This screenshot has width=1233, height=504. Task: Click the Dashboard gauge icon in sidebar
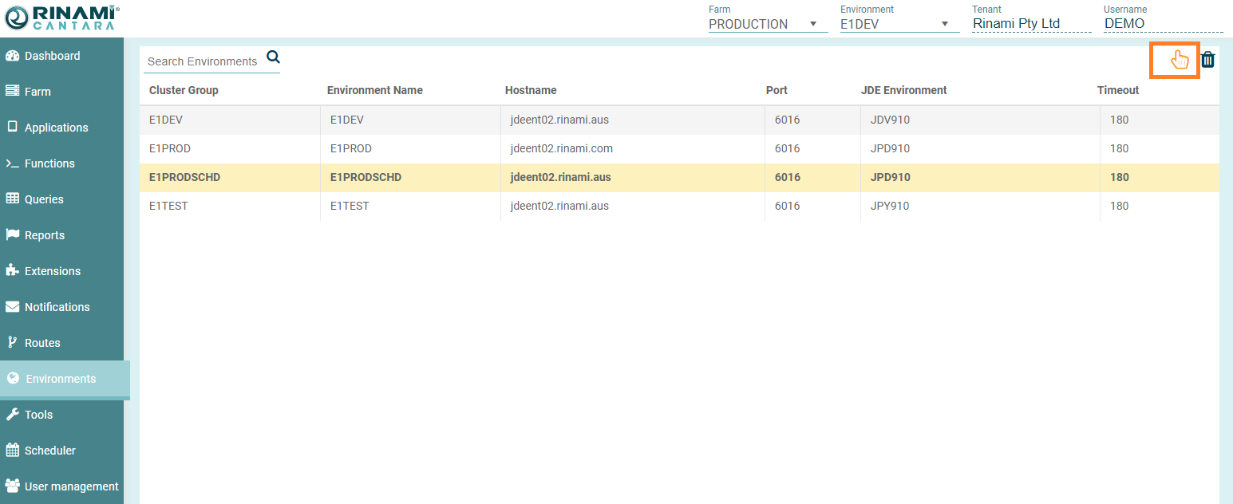pyautogui.click(x=12, y=56)
